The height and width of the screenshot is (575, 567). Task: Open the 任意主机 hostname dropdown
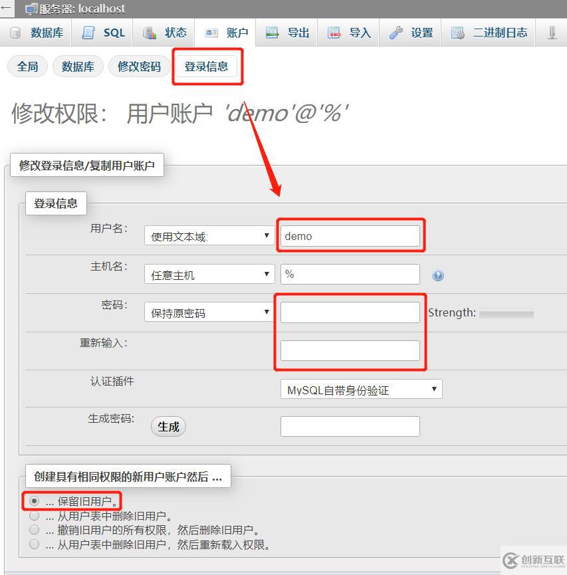click(209, 275)
